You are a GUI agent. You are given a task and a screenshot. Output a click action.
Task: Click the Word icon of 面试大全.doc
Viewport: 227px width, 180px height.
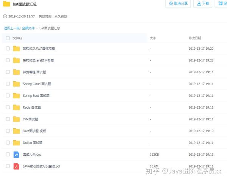click(x=16, y=155)
